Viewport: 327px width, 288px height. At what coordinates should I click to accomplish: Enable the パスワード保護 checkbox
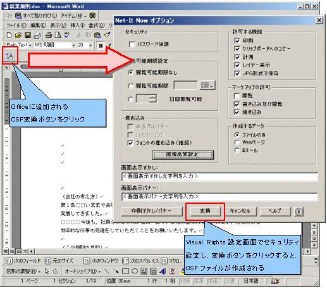pos(132,44)
